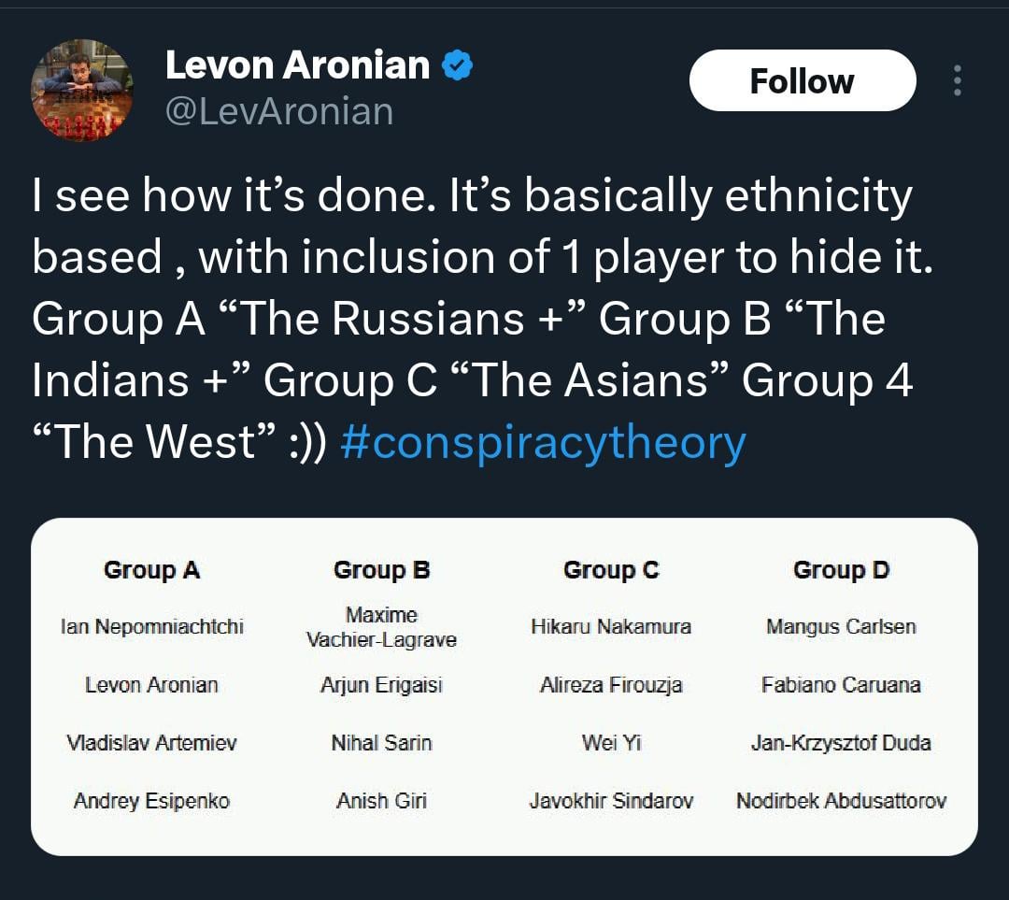Select Andrey Esipenko in Group A
The image size is (1009, 900).
click(151, 801)
